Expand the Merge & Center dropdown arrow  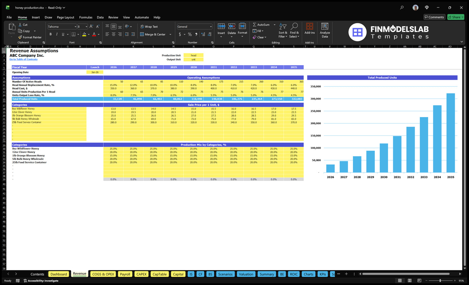pos(170,34)
